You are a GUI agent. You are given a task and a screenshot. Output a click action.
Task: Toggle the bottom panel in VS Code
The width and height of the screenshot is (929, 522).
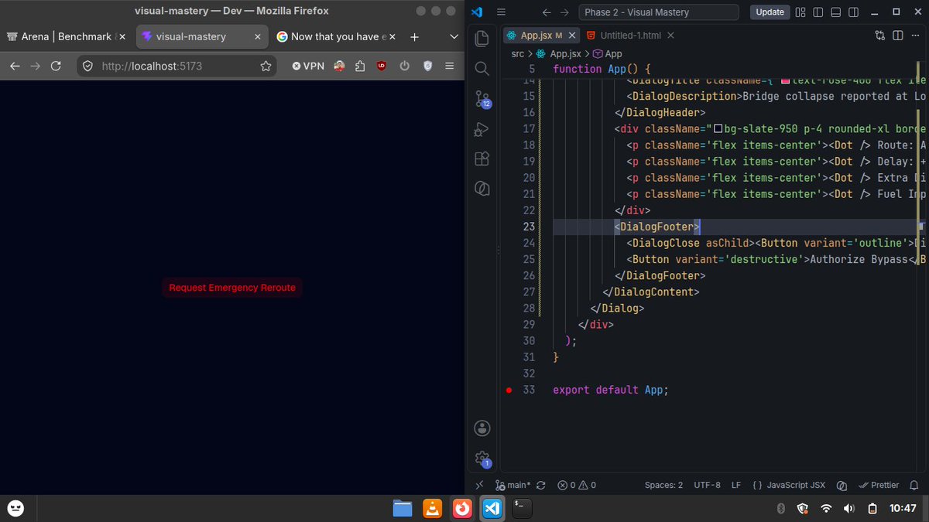coord(835,12)
